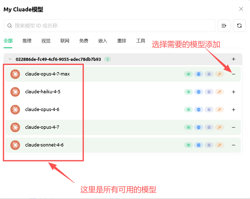The image size is (250, 199).
Task: Click the group ID 022886de-fc49-4cf6-9055-adec78db7b93
Action: 58,59
